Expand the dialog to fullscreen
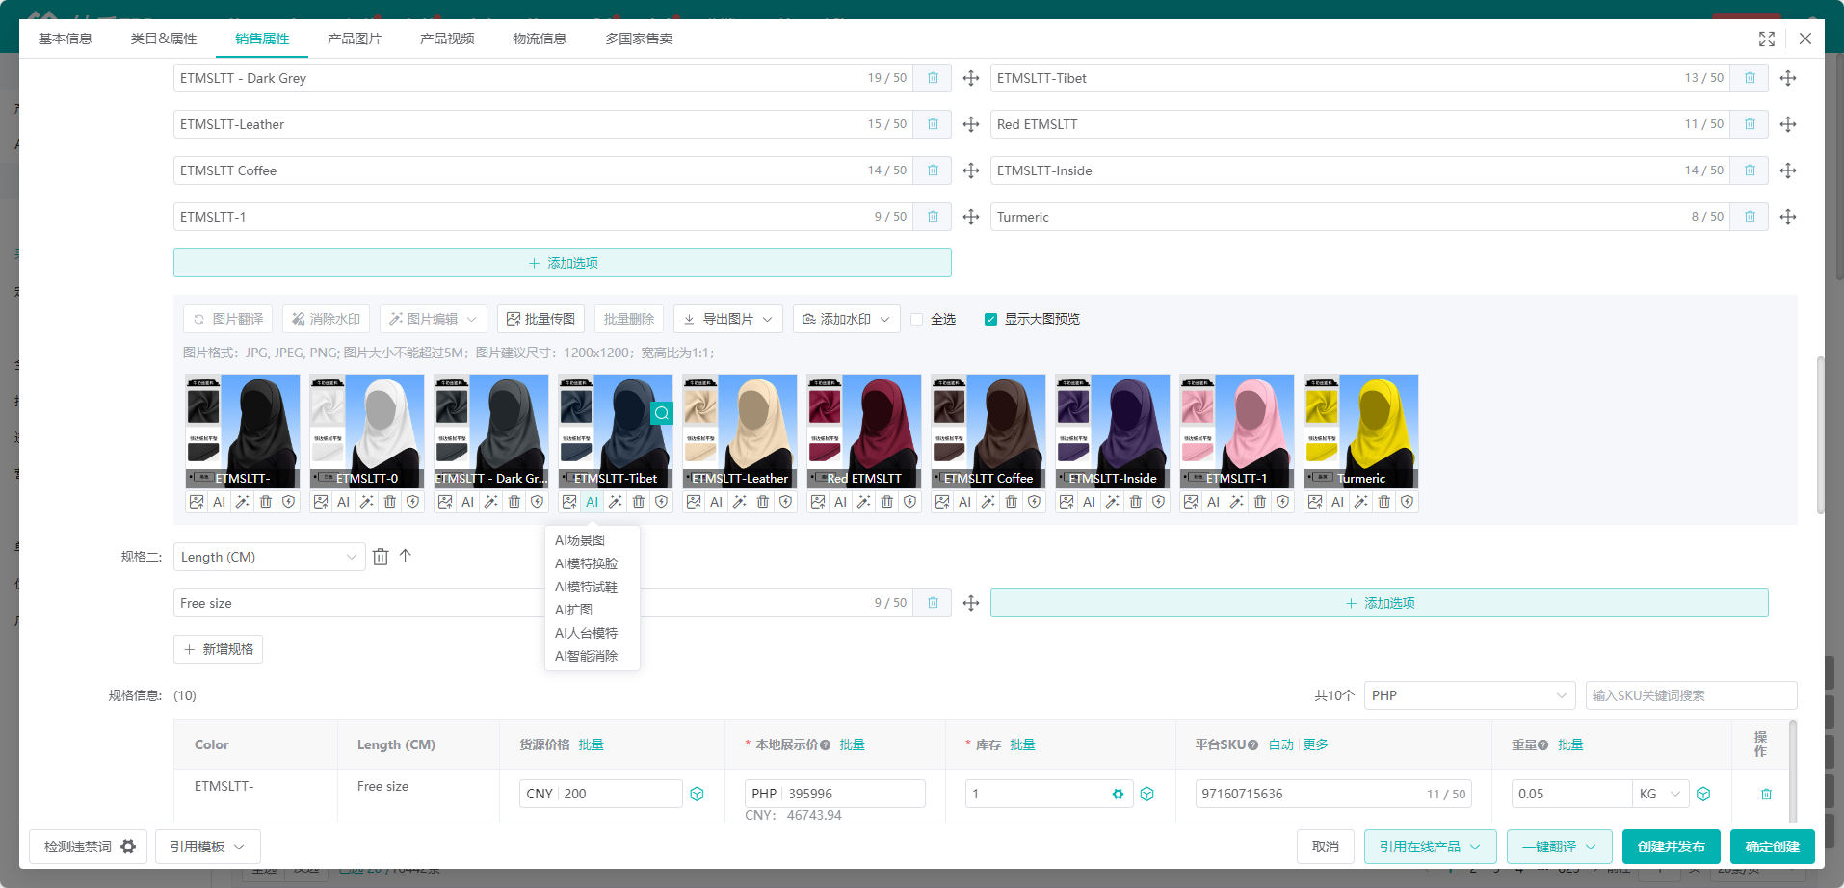 [1767, 39]
